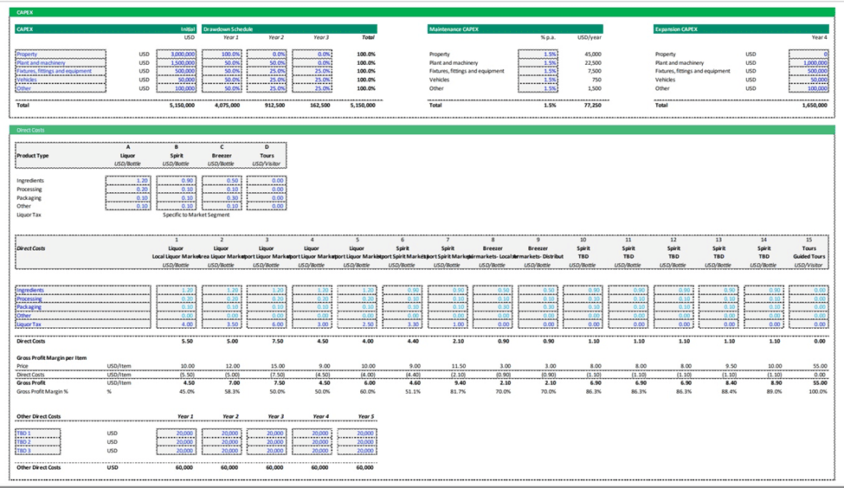Click the Year 3 drawdown total 162,500

pyautogui.click(x=320, y=106)
